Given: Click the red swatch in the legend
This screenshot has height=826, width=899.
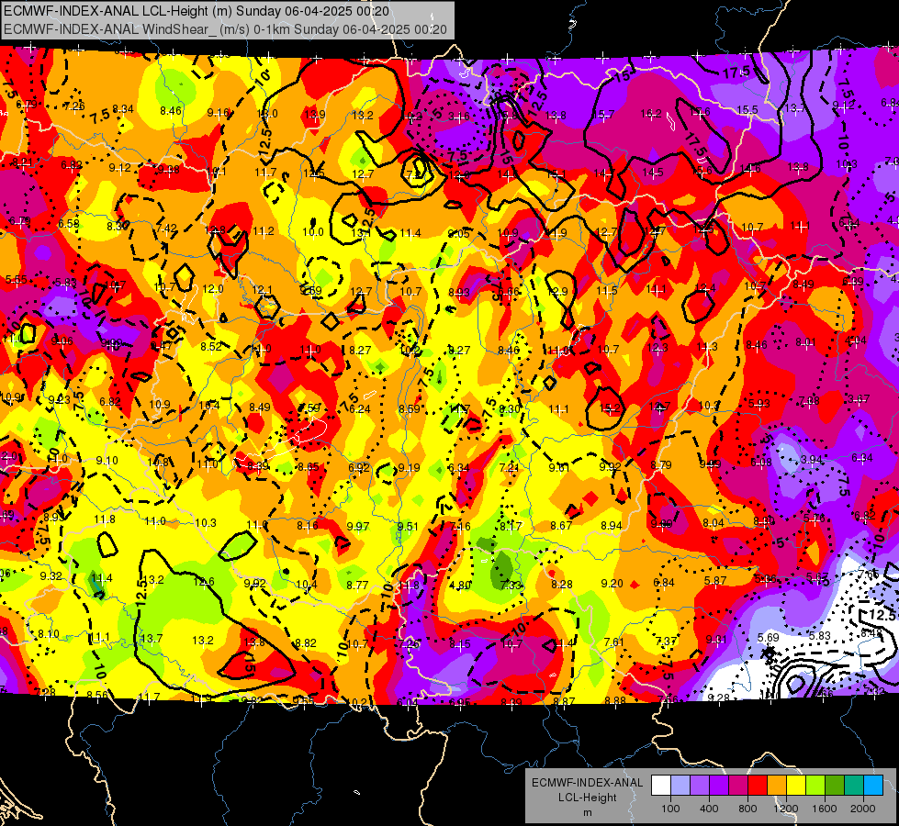Looking at the screenshot, I should pyautogui.click(x=758, y=785).
